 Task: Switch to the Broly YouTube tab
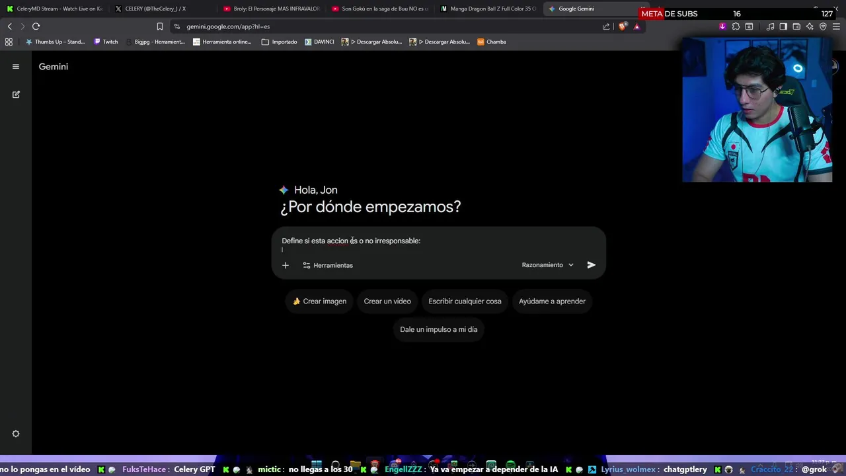tap(271, 9)
